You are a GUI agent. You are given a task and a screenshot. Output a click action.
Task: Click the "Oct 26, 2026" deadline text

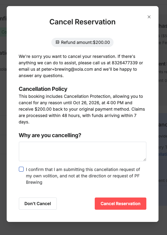[86, 103]
